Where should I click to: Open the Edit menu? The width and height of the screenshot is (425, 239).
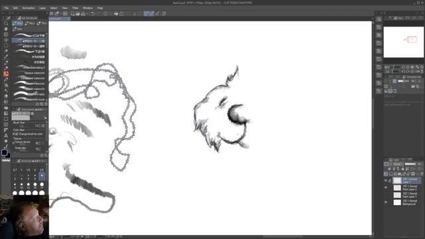point(15,8)
